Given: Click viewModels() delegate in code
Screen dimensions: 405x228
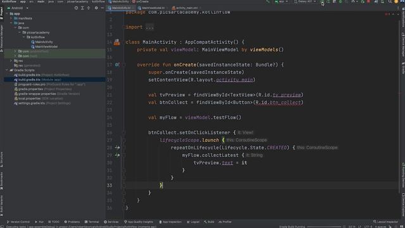Looking at the screenshot, I should pyautogui.click(x=267, y=49).
